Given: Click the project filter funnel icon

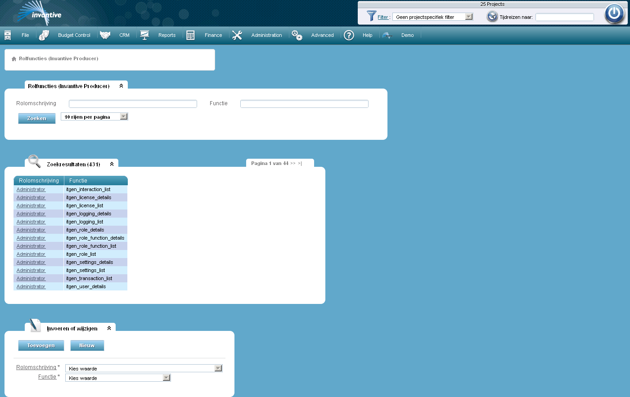Looking at the screenshot, I should pyautogui.click(x=371, y=16).
